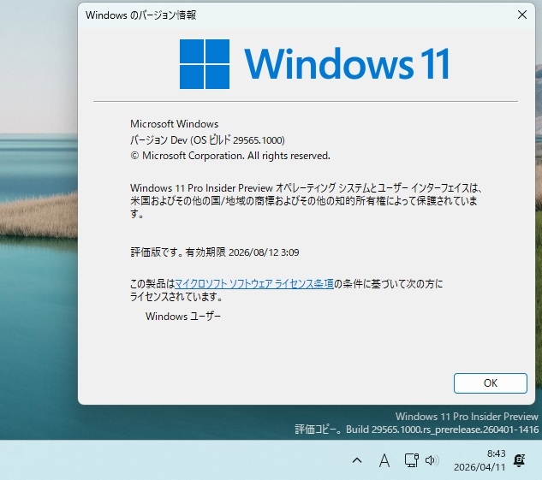This screenshot has height=480, width=542.
Task: Click the copyright Microsoft Corporation line
Action: (x=230, y=156)
